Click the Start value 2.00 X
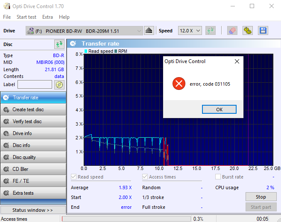 [x=125, y=197]
